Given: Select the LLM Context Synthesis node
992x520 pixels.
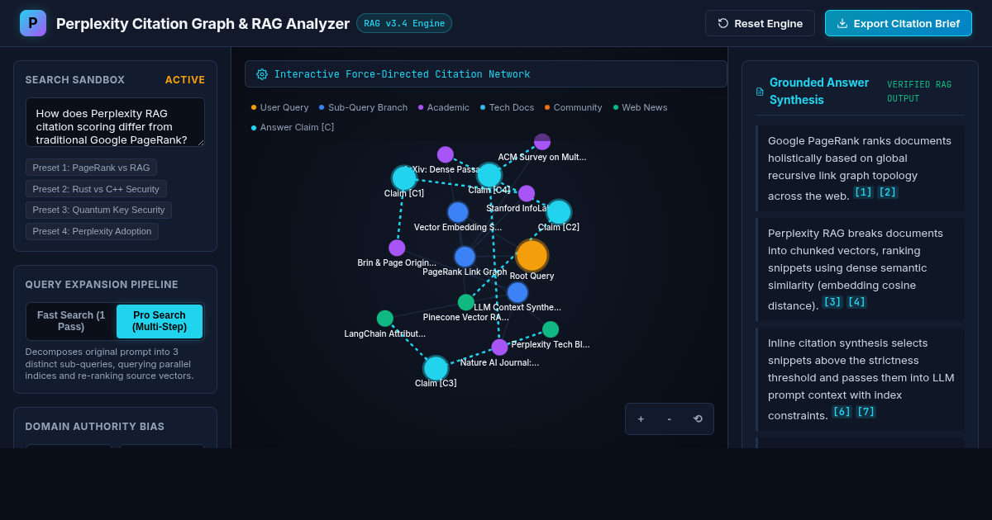Looking at the screenshot, I should [x=517, y=292].
